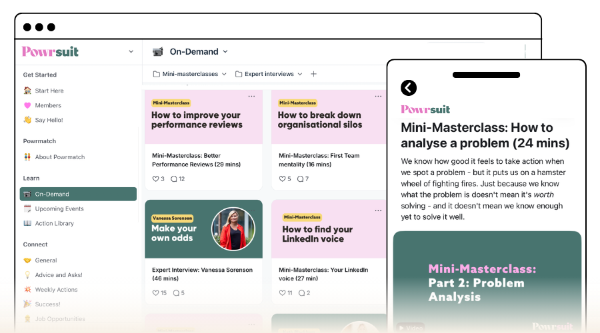Screen dimensions: 600x333
Task: Expand the Mini-masterclasses folder dropdown
Action: tap(224, 74)
